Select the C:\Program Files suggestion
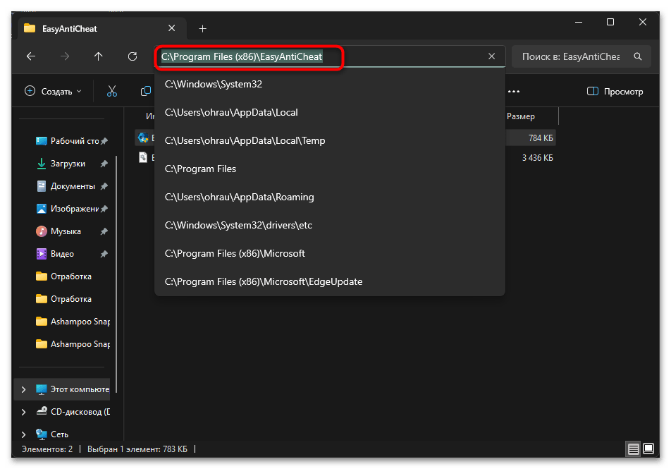Viewport: 671px width, 469px height. 330,169
